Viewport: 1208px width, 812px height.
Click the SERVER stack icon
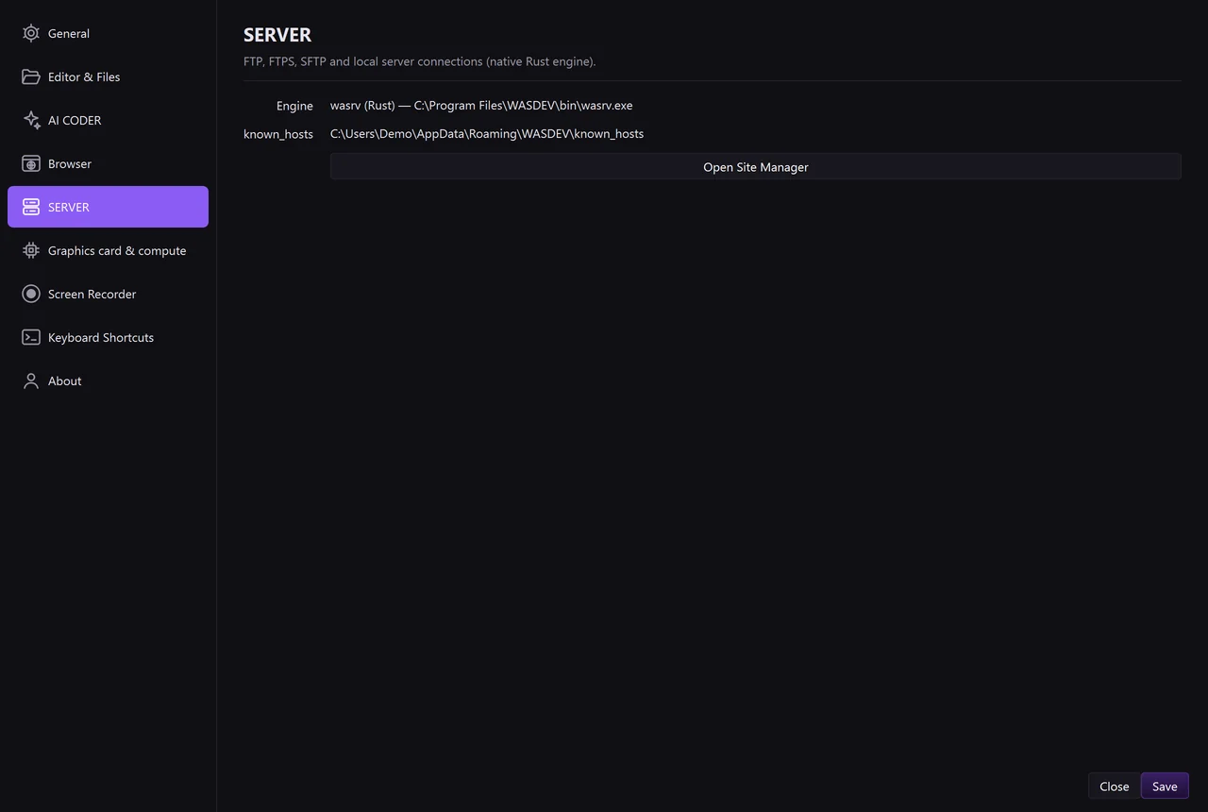click(31, 207)
